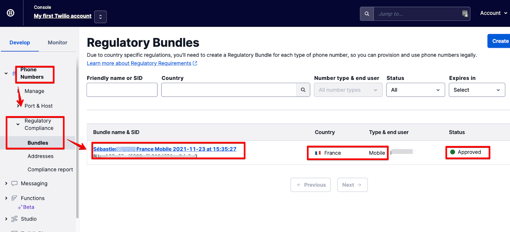Click external link icon after Regulatory Requirements
510x232 pixels.
(195, 63)
